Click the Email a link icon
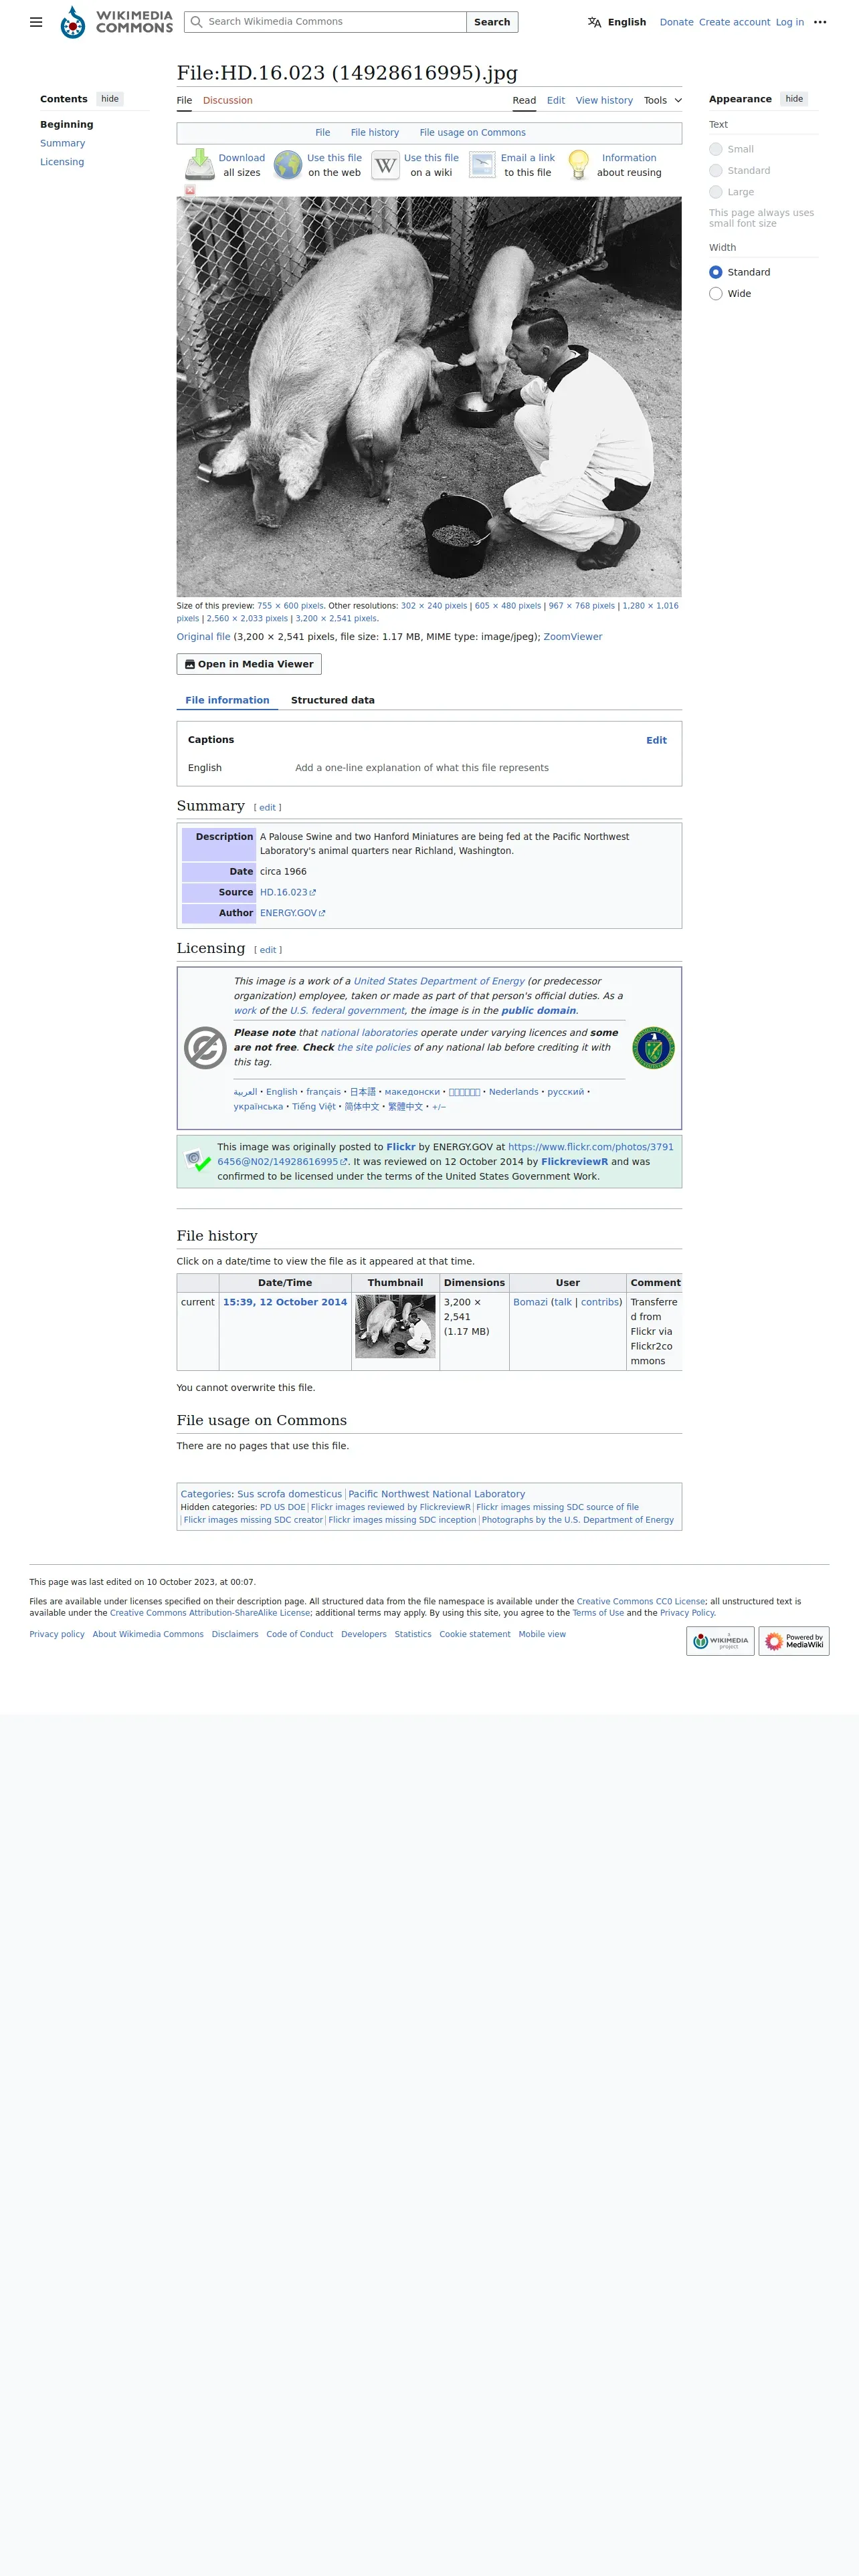This screenshot has width=859, height=2576. pyautogui.click(x=482, y=165)
